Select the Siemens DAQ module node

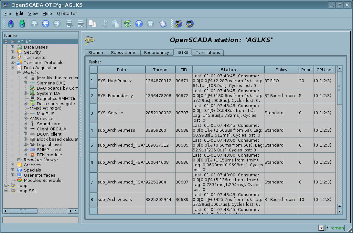click(x=51, y=83)
